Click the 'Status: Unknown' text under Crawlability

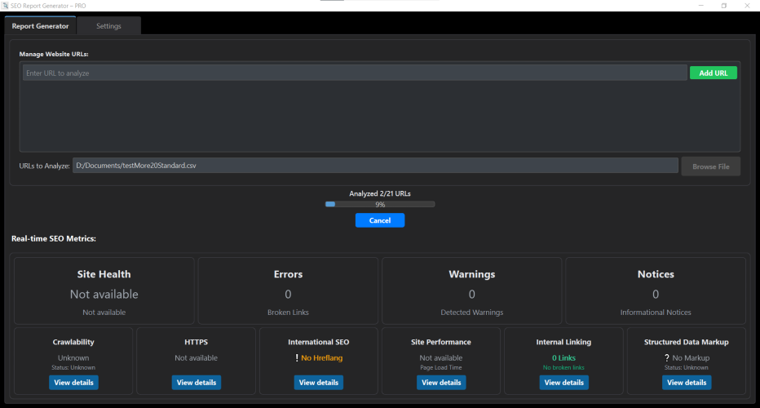[73, 367]
